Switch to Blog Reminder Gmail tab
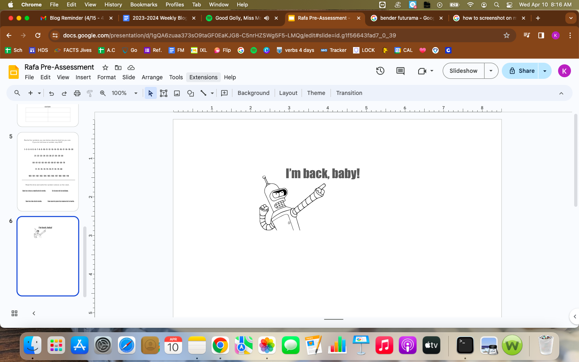579x362 pixels. (77, 18)
